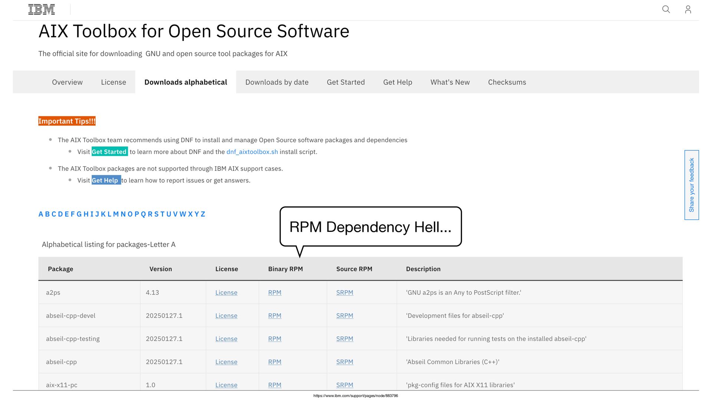This screenshot has height=400, width=712.
Task: Open the search magnifier icon
Action: click(x=666, y=10)
